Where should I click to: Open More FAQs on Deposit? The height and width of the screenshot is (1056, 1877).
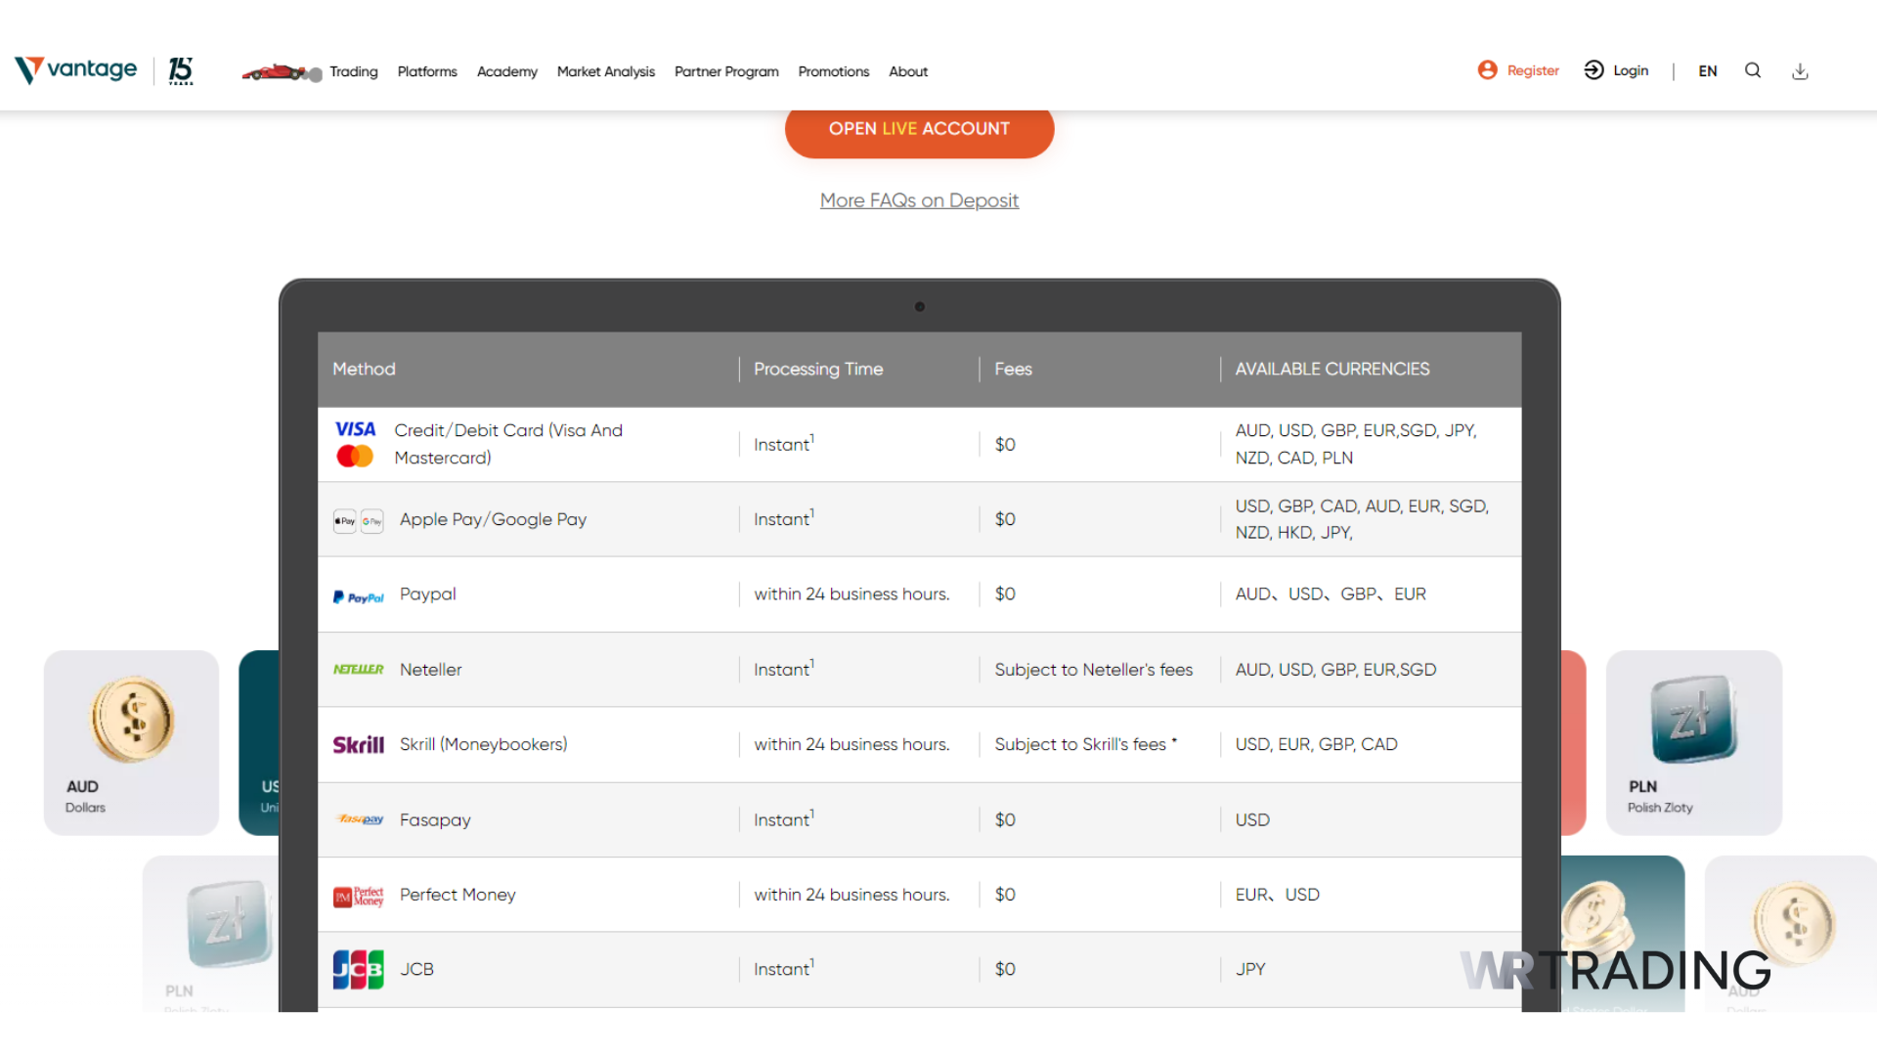pyautogui.click(x=919, y=200)
